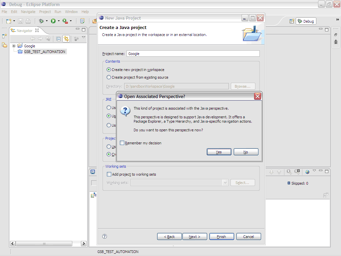Select the first Project layout radio option
341x256 pixels.
click(109, 147)
